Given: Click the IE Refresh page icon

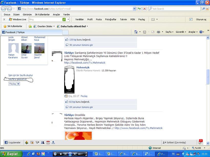Looking at the screenshot, I should pyautogui.click(x=139, y=9).
